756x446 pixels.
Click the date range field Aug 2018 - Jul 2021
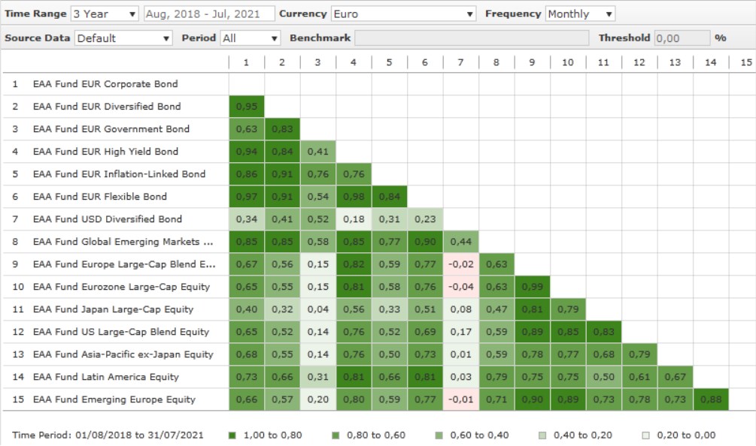208,14
